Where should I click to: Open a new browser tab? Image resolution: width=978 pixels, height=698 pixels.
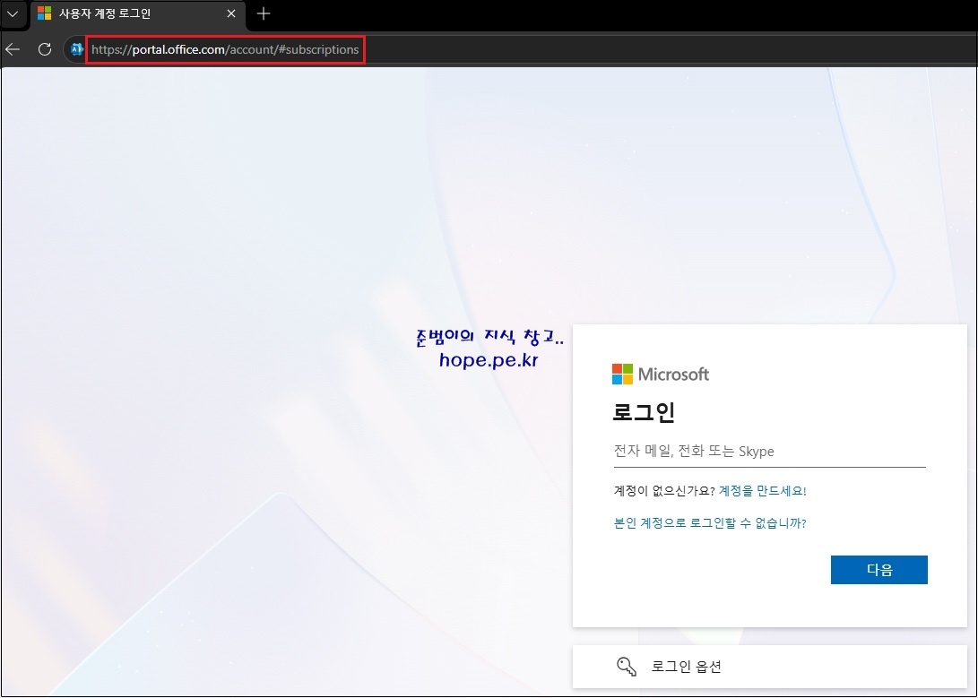click(264, 13)
